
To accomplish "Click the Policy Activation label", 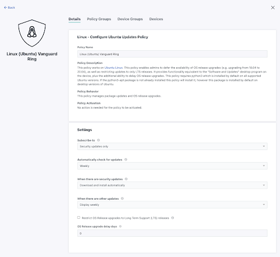I will [x=89, y=103].
